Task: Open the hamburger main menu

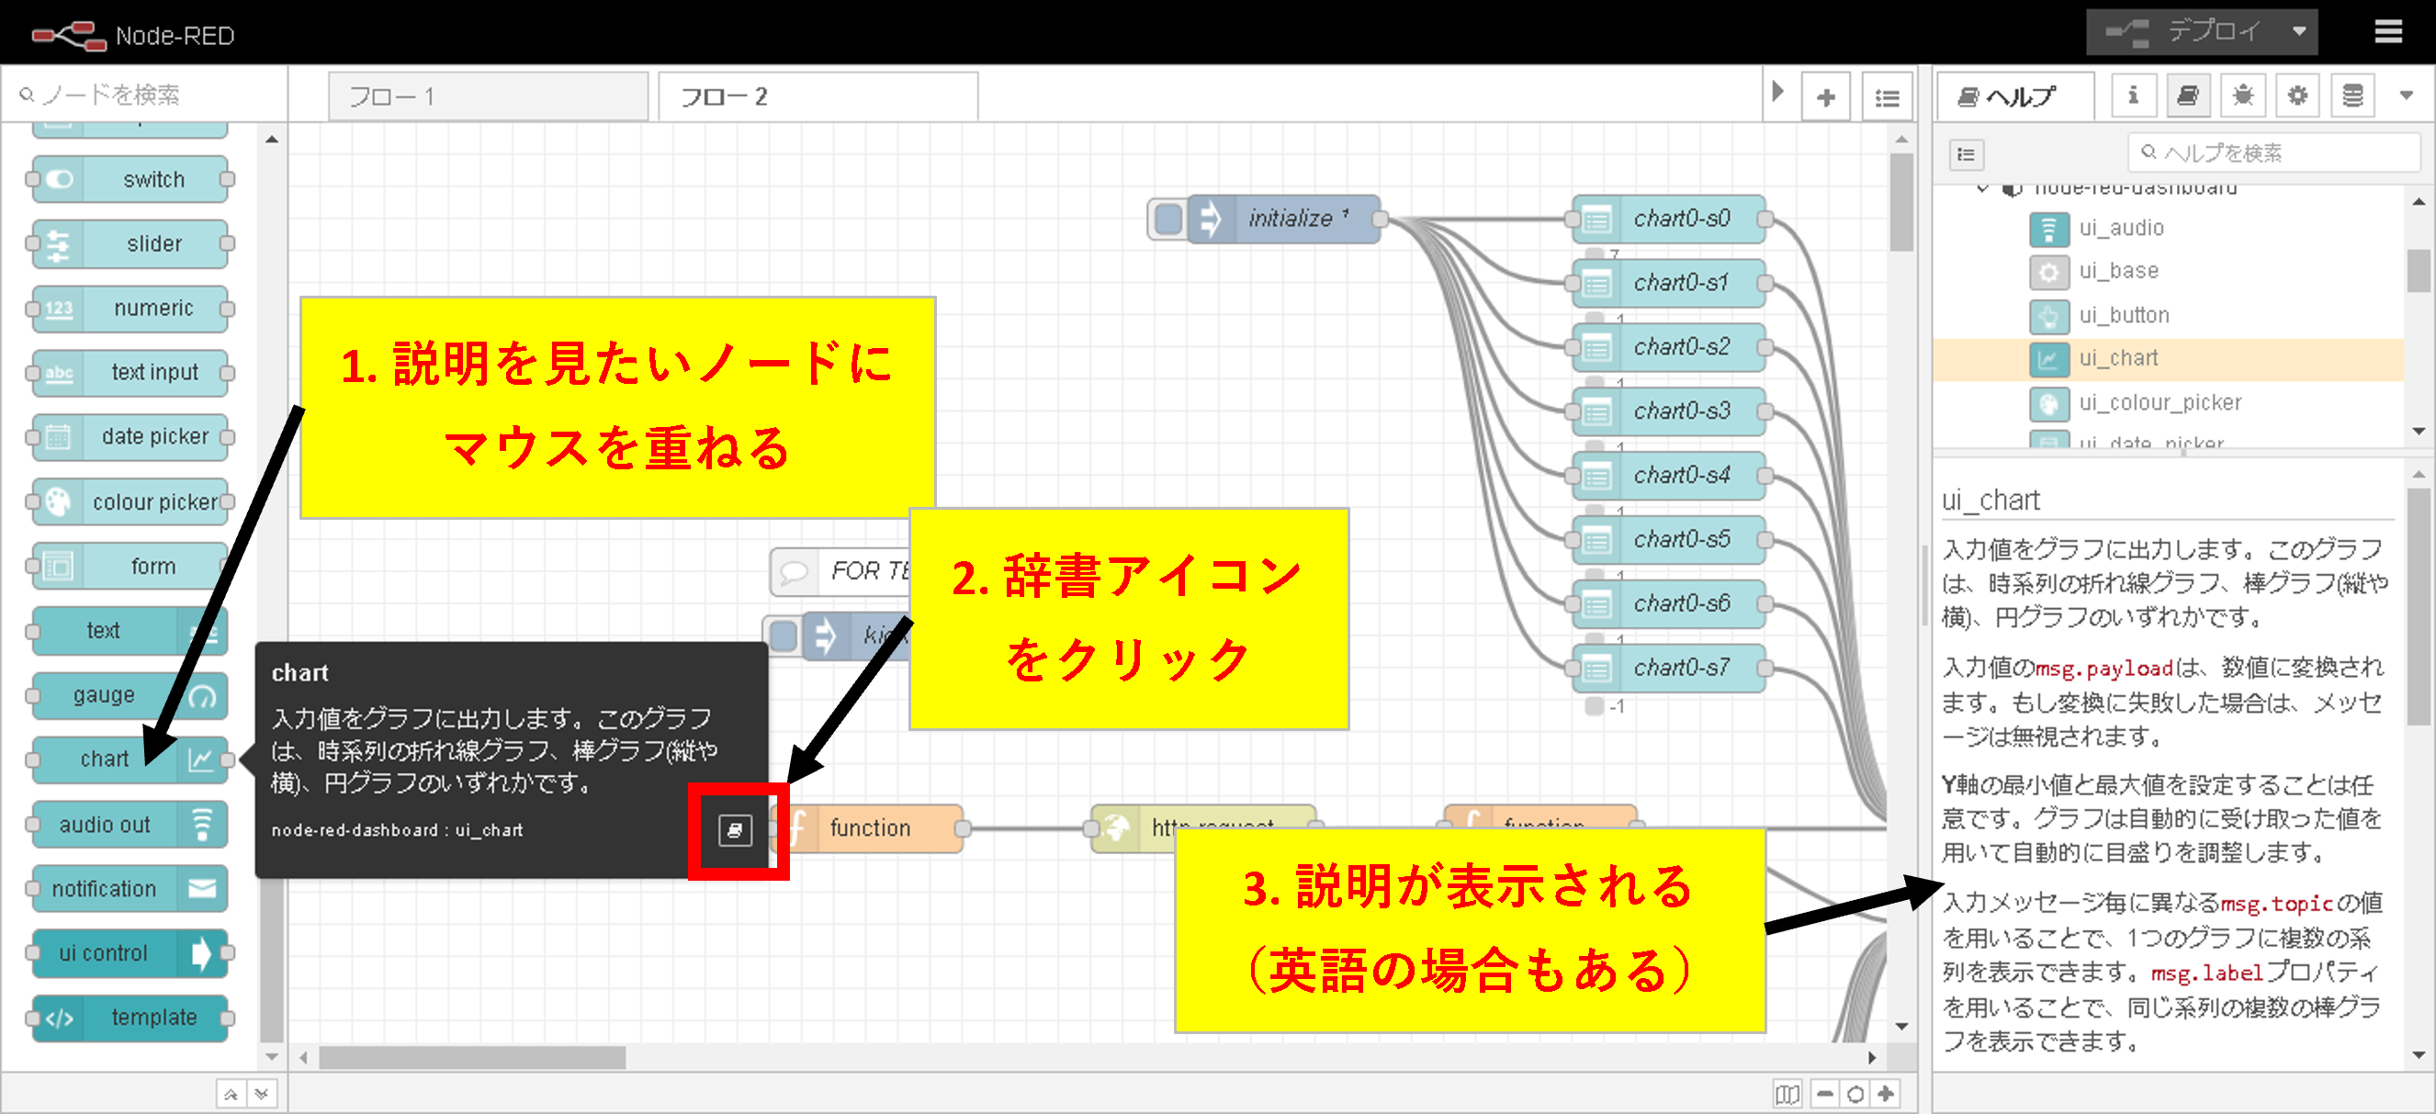Action: click(2389, 32)
